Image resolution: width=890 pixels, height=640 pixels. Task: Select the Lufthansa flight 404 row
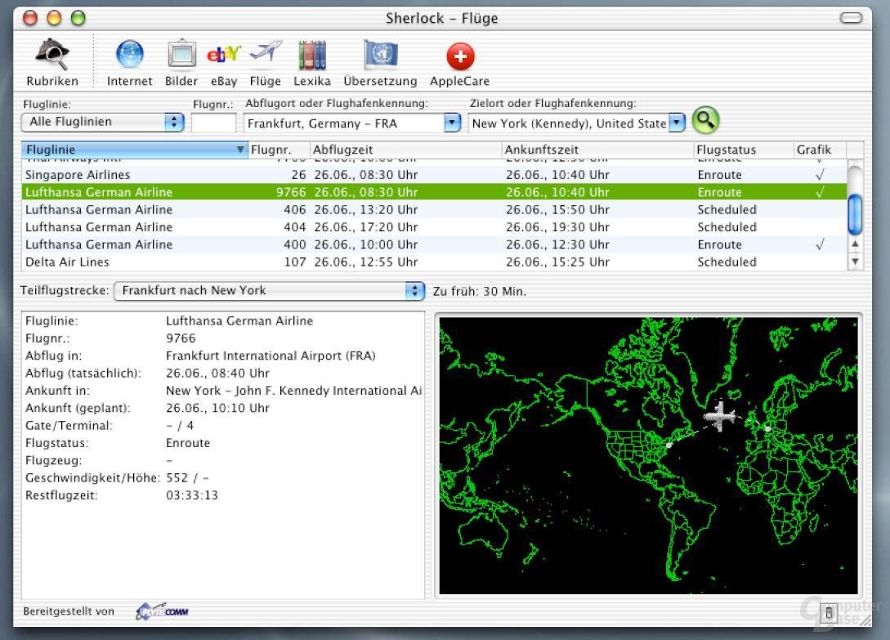434,227
